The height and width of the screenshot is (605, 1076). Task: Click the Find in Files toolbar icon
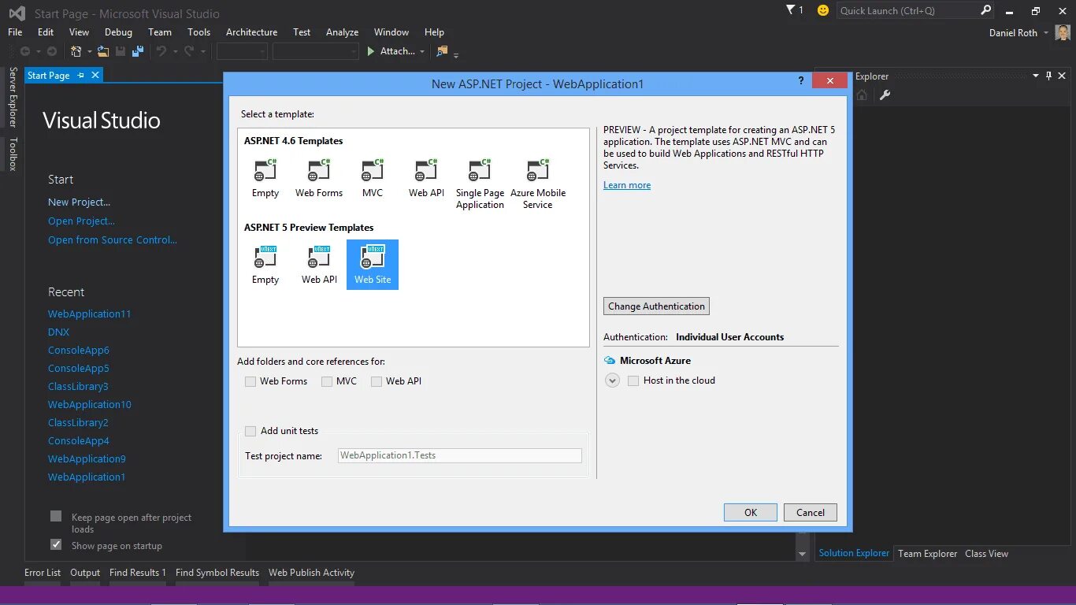442,51
